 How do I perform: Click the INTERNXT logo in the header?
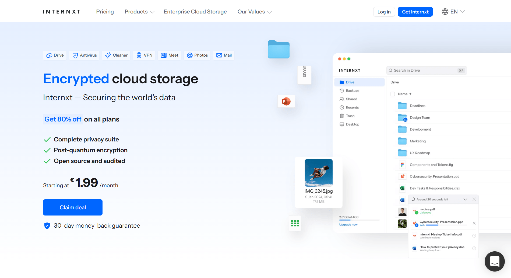62,12
